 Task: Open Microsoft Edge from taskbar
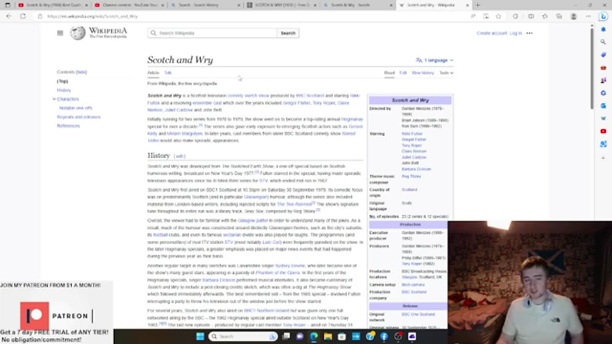click(x=314, y=336)
